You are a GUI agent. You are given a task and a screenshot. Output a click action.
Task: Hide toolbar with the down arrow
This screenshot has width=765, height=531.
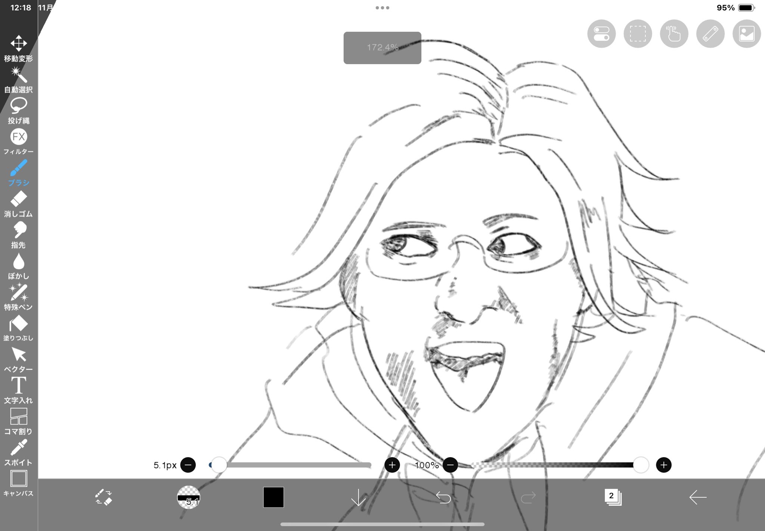coord(358,497)
